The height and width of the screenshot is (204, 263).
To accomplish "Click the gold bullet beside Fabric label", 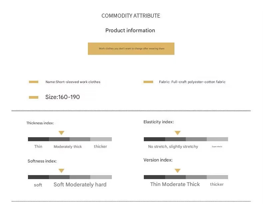I will pyautogui.click(x=148, y=82).
